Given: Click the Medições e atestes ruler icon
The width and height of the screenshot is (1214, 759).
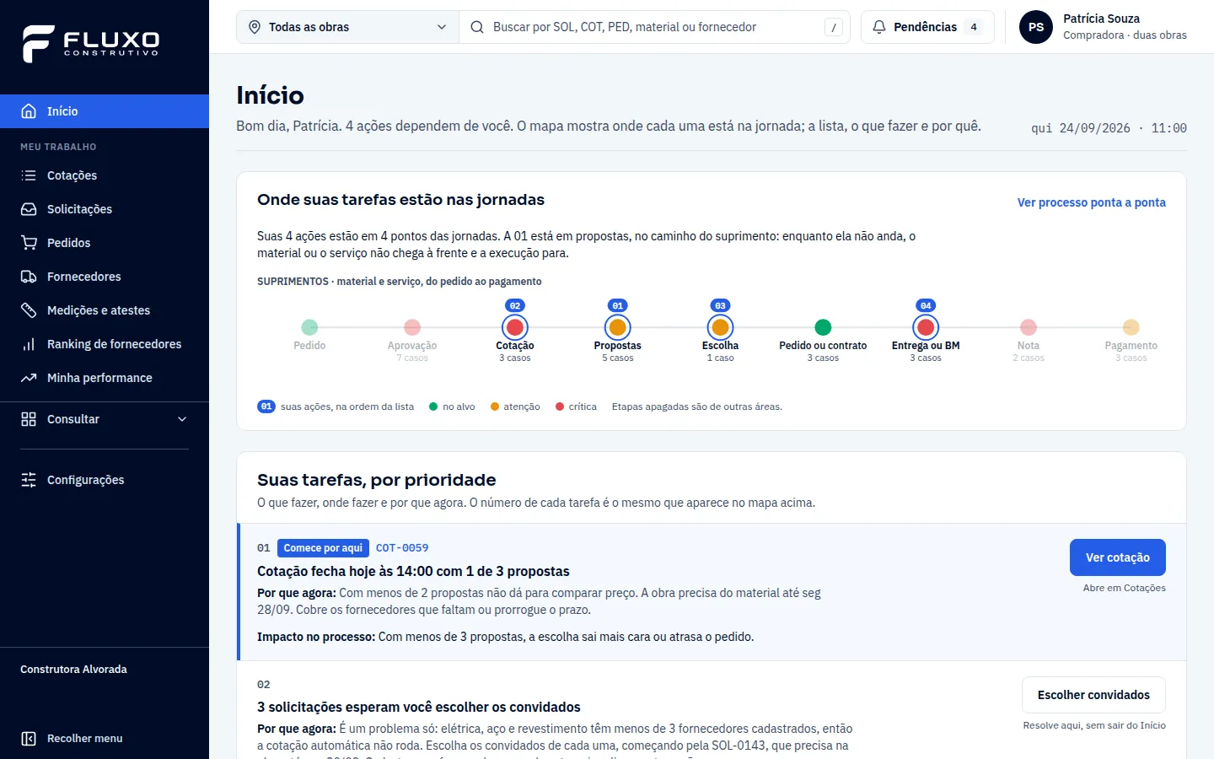Looking at the screenshot, I should click(x=29, y=310).
